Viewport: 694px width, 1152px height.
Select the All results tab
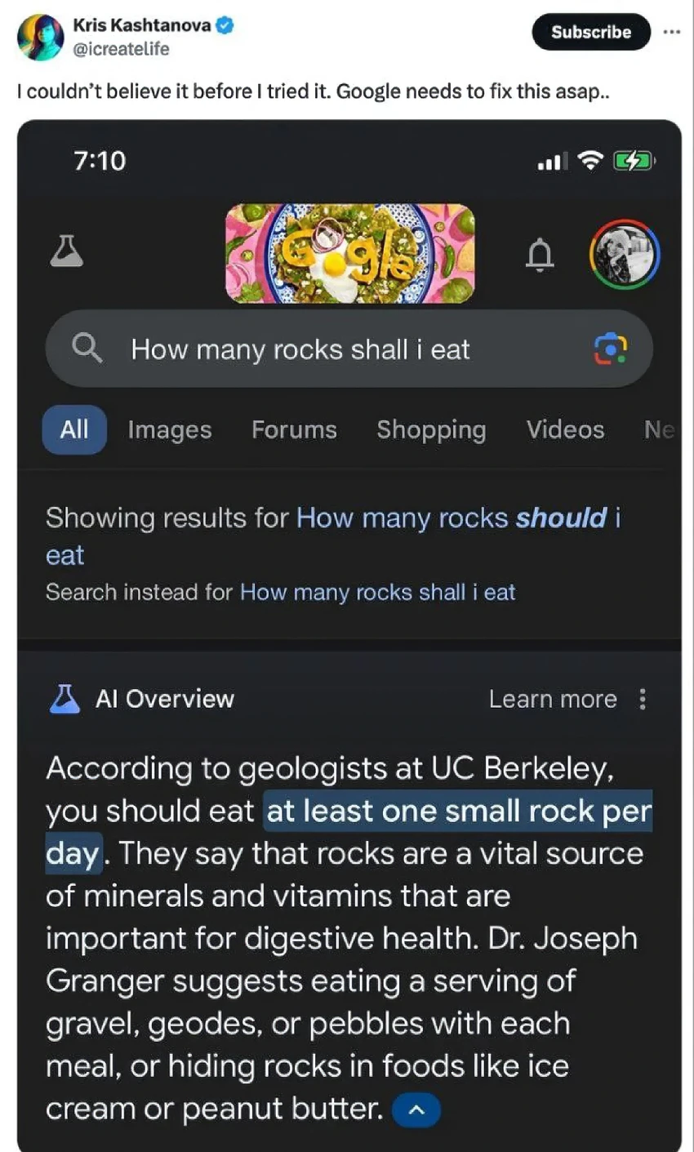74,429
